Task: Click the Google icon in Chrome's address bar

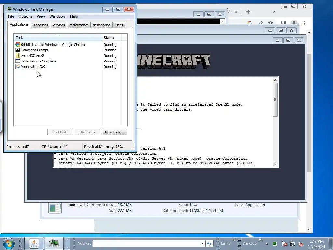Action: (x=249, y=23)
